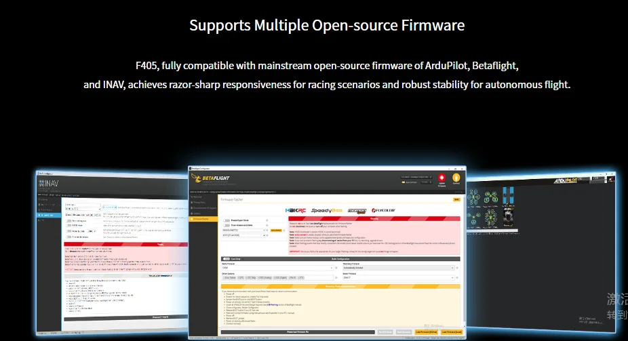Toggle the Core Only switch in Betaflight
The height and width of the screenshot is (341, 628).
[x=227, y=259]
